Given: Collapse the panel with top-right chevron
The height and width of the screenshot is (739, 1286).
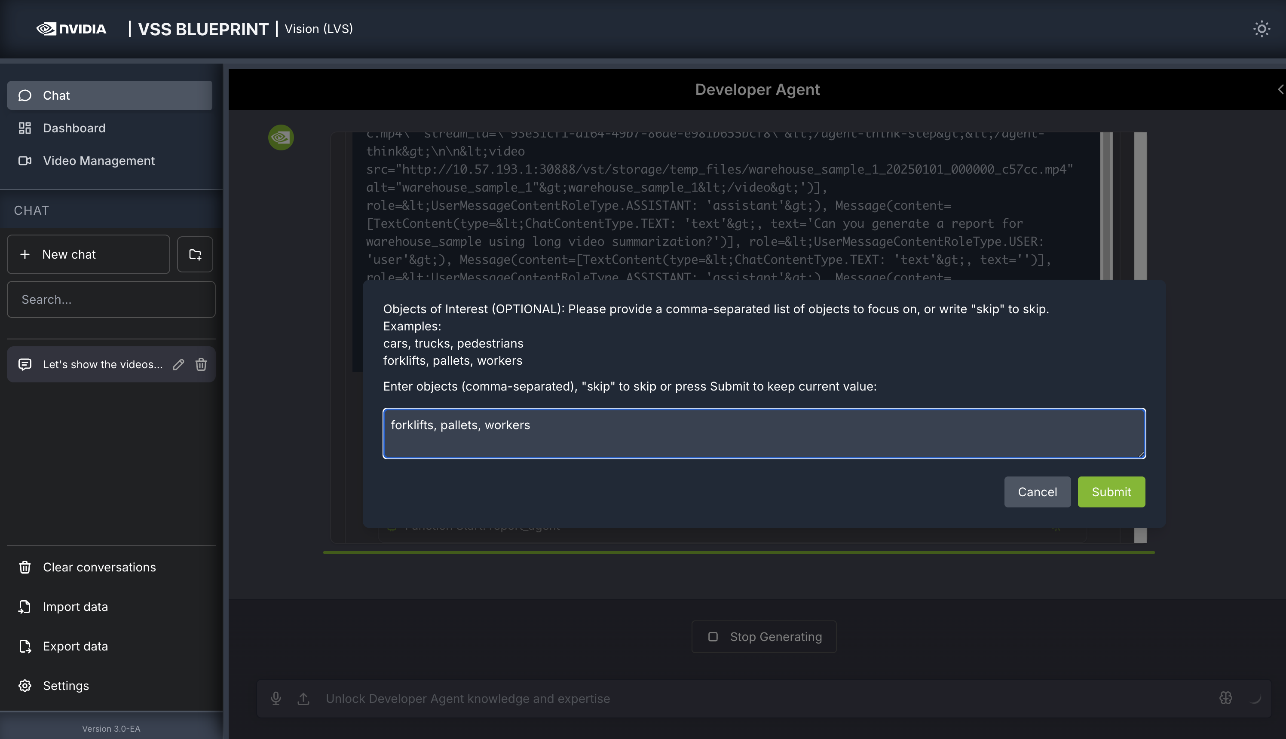Looking at the screenshot, I should pyautogui.click(x=1280, y=90).
